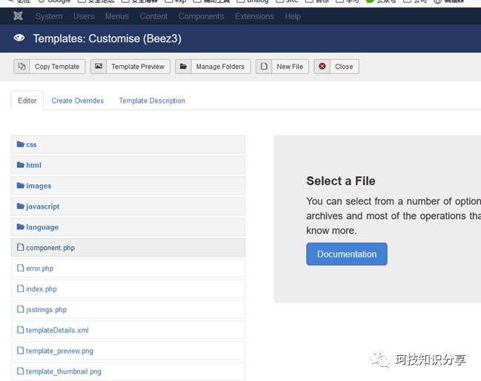Click the Manage Folders folder icon
Viewport: 481px width, 381px height.
coord(183,66)
